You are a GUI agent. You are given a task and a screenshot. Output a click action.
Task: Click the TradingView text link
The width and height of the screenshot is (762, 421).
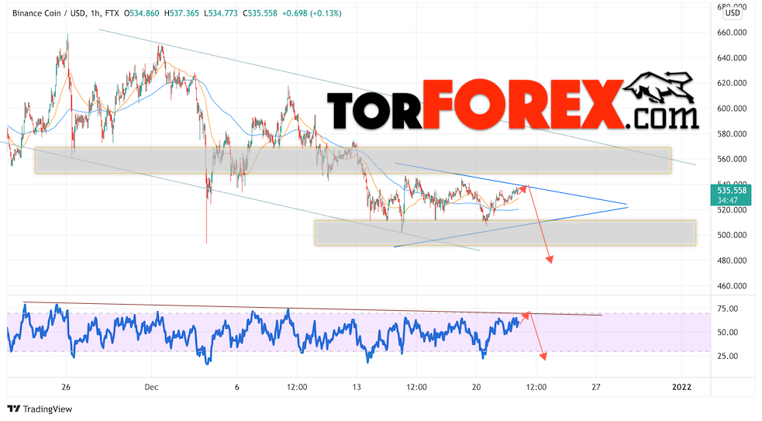[x=47, y=409]
